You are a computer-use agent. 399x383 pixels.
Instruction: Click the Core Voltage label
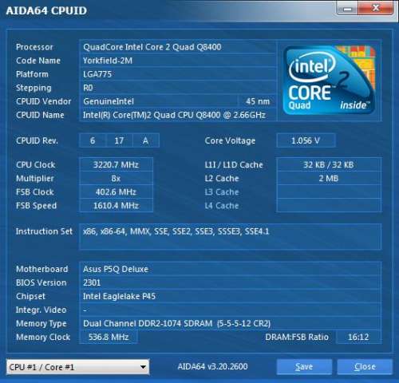pos(230,140)
